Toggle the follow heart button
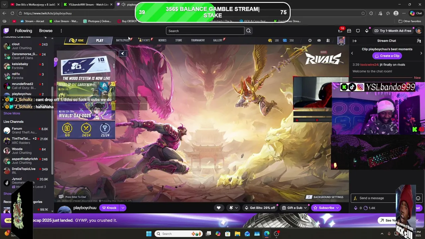 [218, 208]
